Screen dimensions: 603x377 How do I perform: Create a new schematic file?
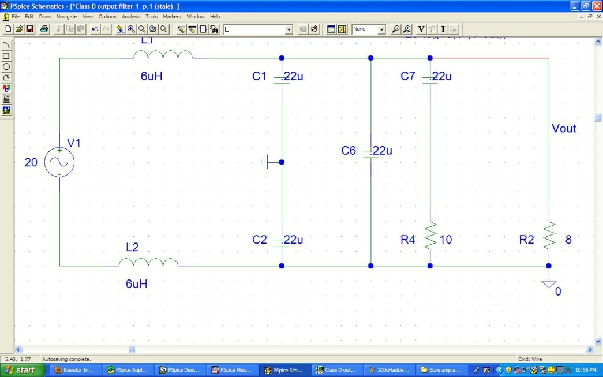click(x=8, y=29)
